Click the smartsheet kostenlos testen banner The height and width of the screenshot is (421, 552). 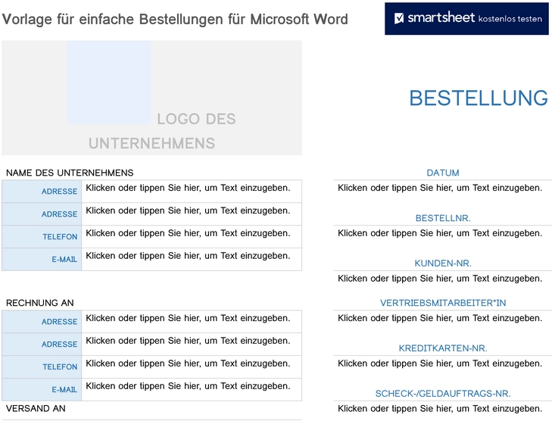(466, 19)
